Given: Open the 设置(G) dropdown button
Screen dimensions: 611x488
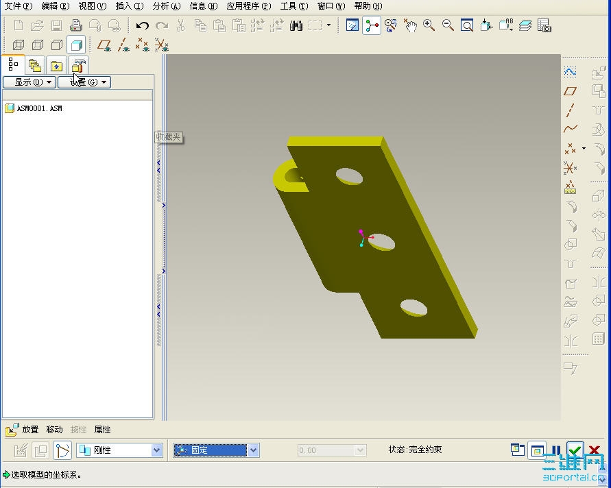Looking at the screenshot, I should click(84, 82).
